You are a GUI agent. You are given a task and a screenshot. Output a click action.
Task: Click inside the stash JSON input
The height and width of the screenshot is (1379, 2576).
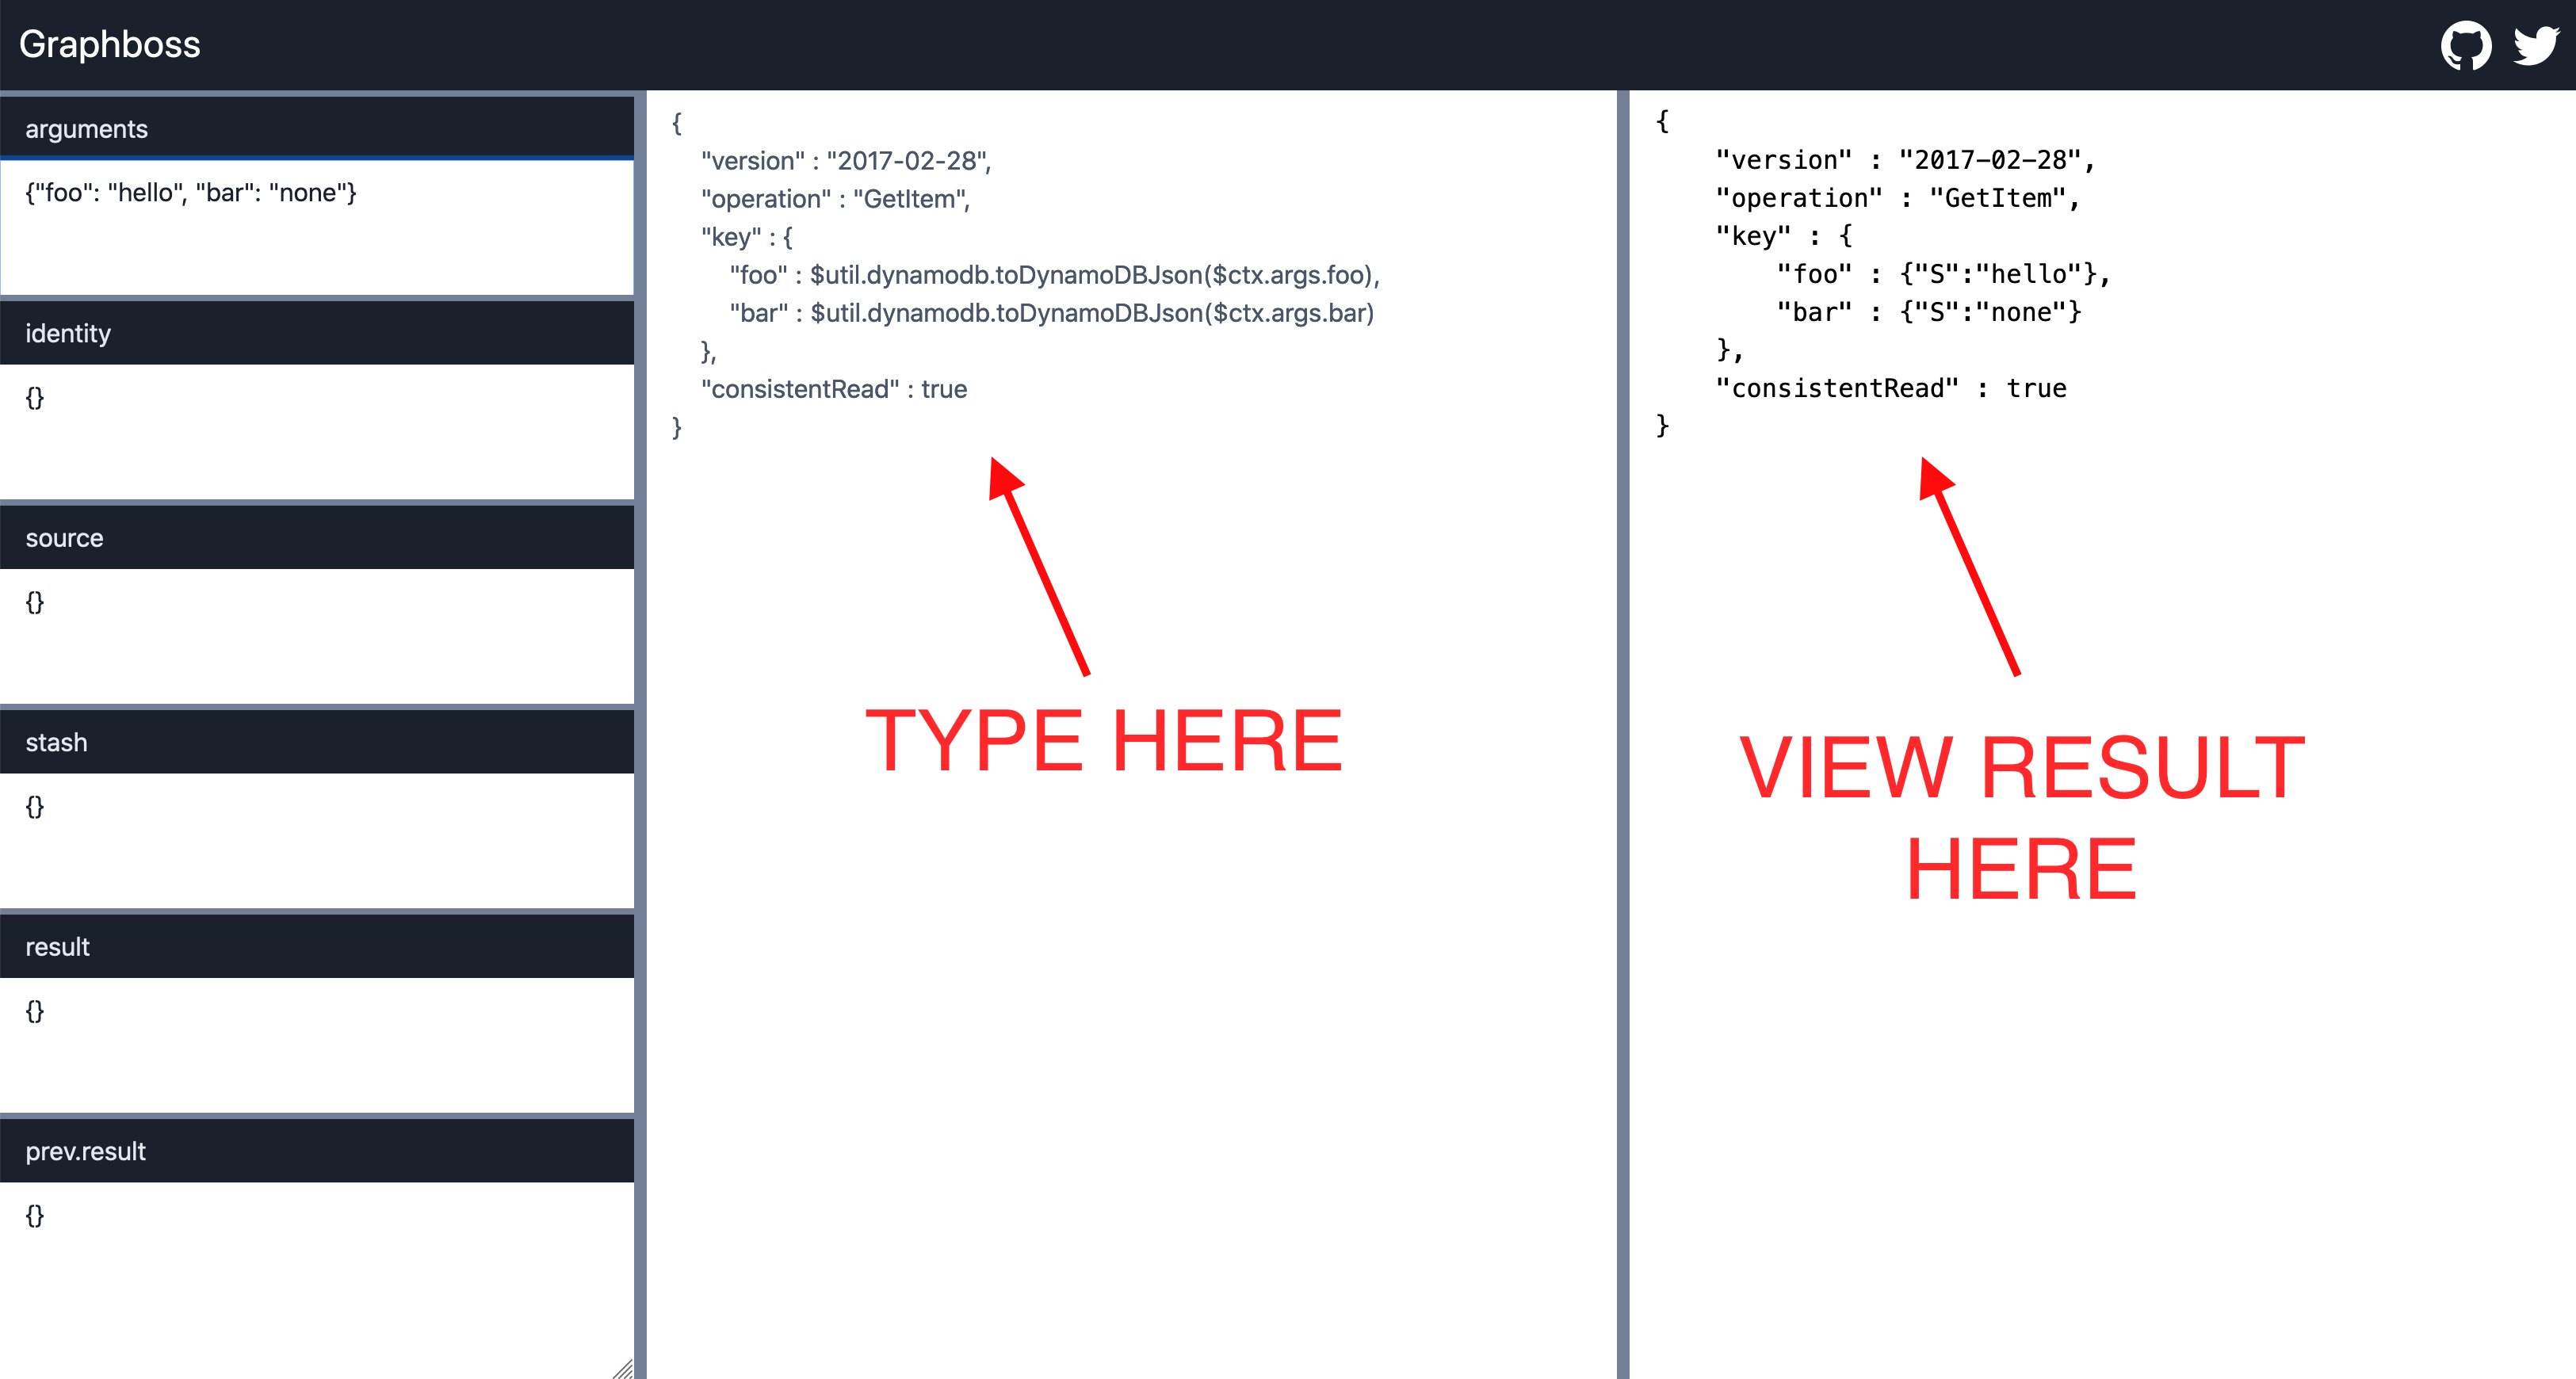(x=316, y=839)
